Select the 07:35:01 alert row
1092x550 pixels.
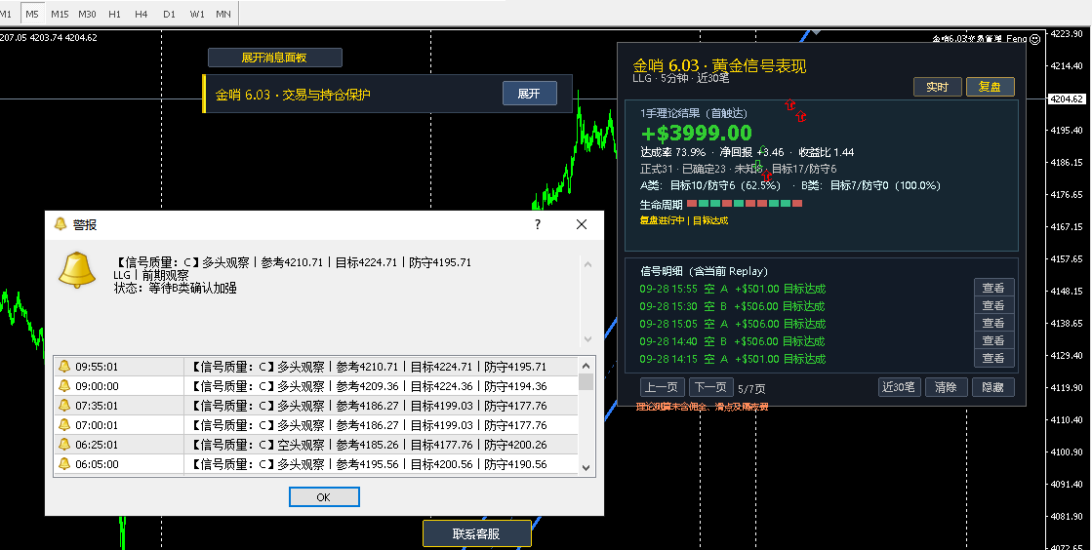click(x=315, y=406)
